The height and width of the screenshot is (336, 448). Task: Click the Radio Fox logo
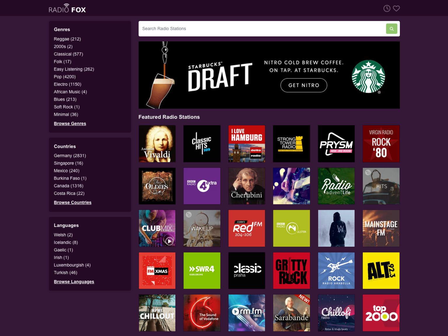click(67, 8)
